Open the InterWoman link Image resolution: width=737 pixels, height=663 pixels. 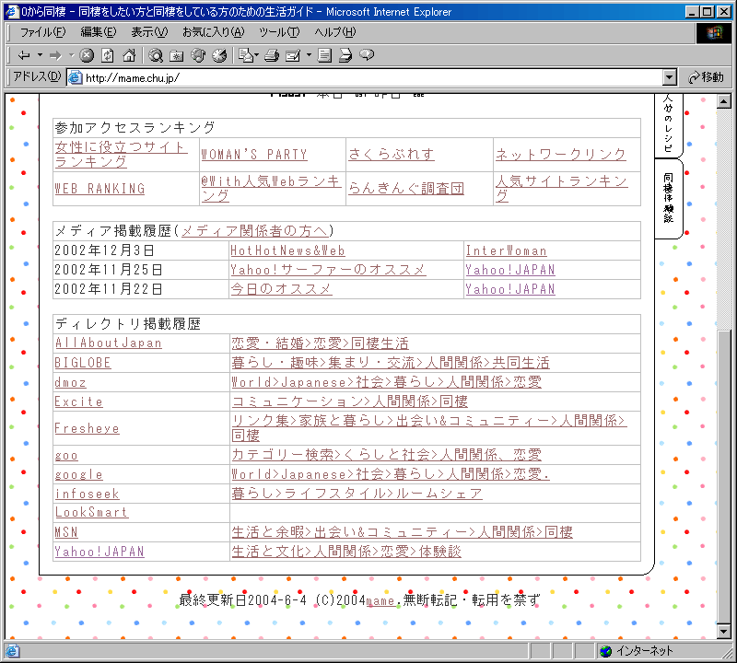(506, 250)
